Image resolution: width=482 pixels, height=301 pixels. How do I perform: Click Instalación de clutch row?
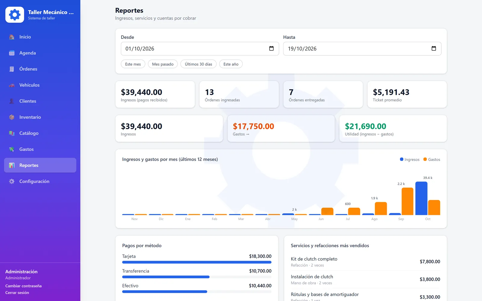pyautogui.click(x=365, y=279)
